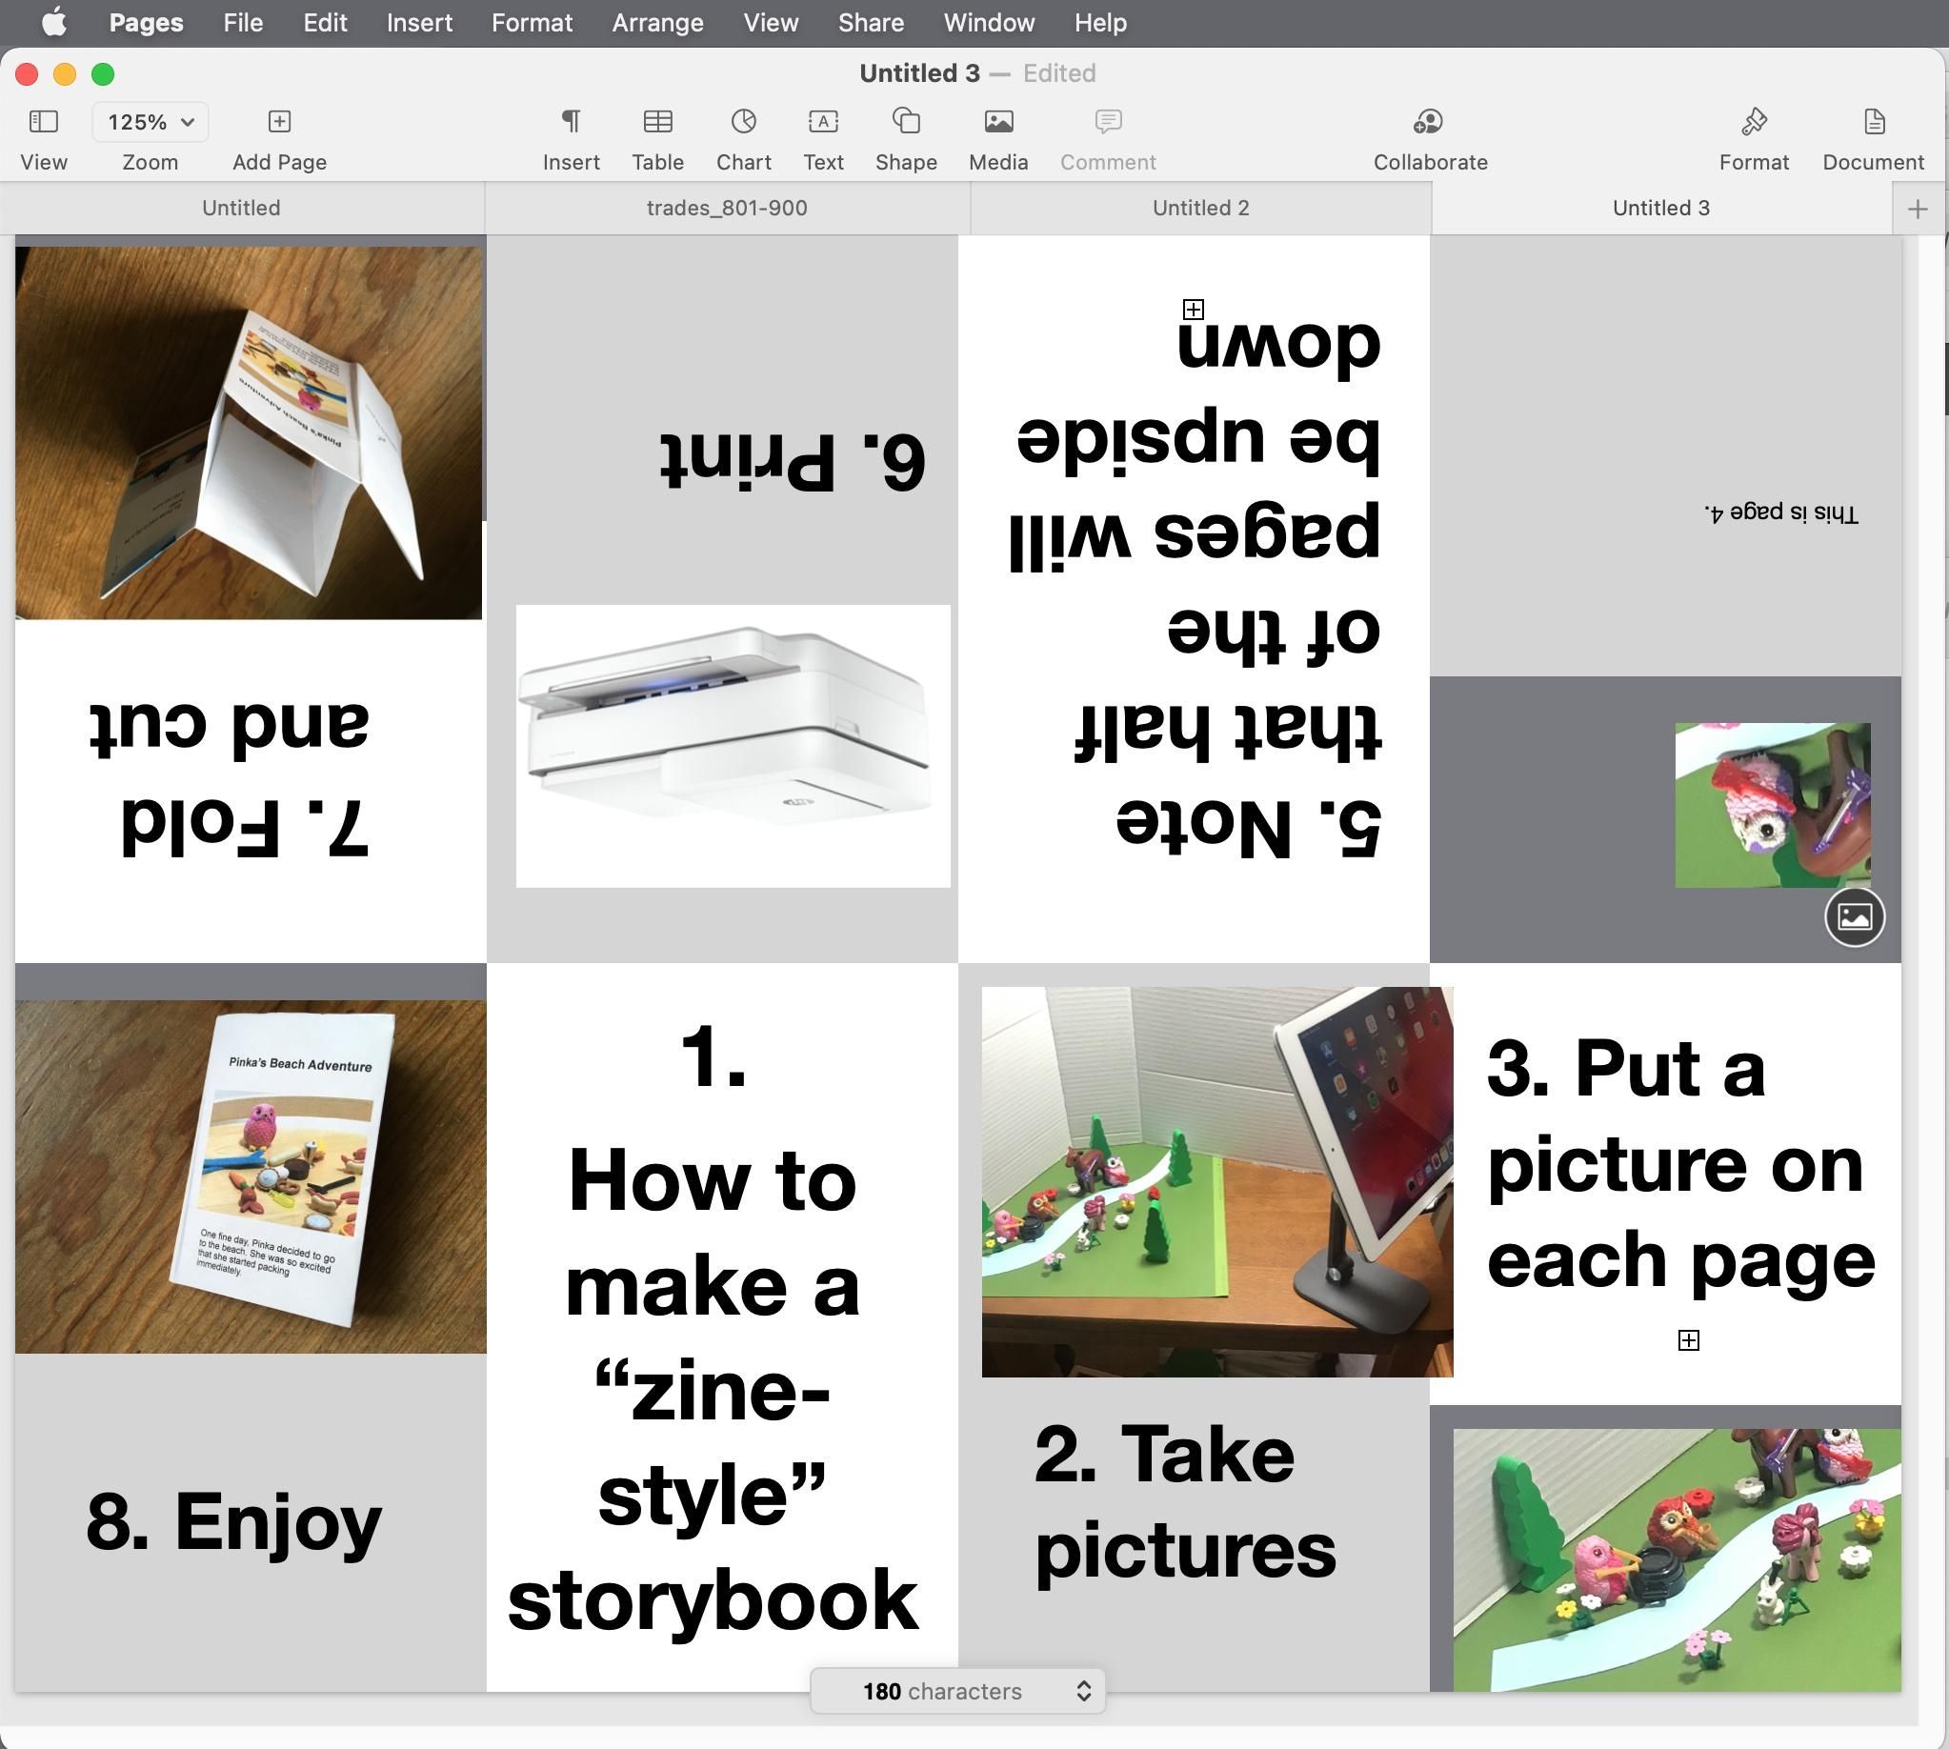This screenshot has height=1749, width=1949.
Task: Open the 125% zoom dropdown
Action: pos(149,122)
